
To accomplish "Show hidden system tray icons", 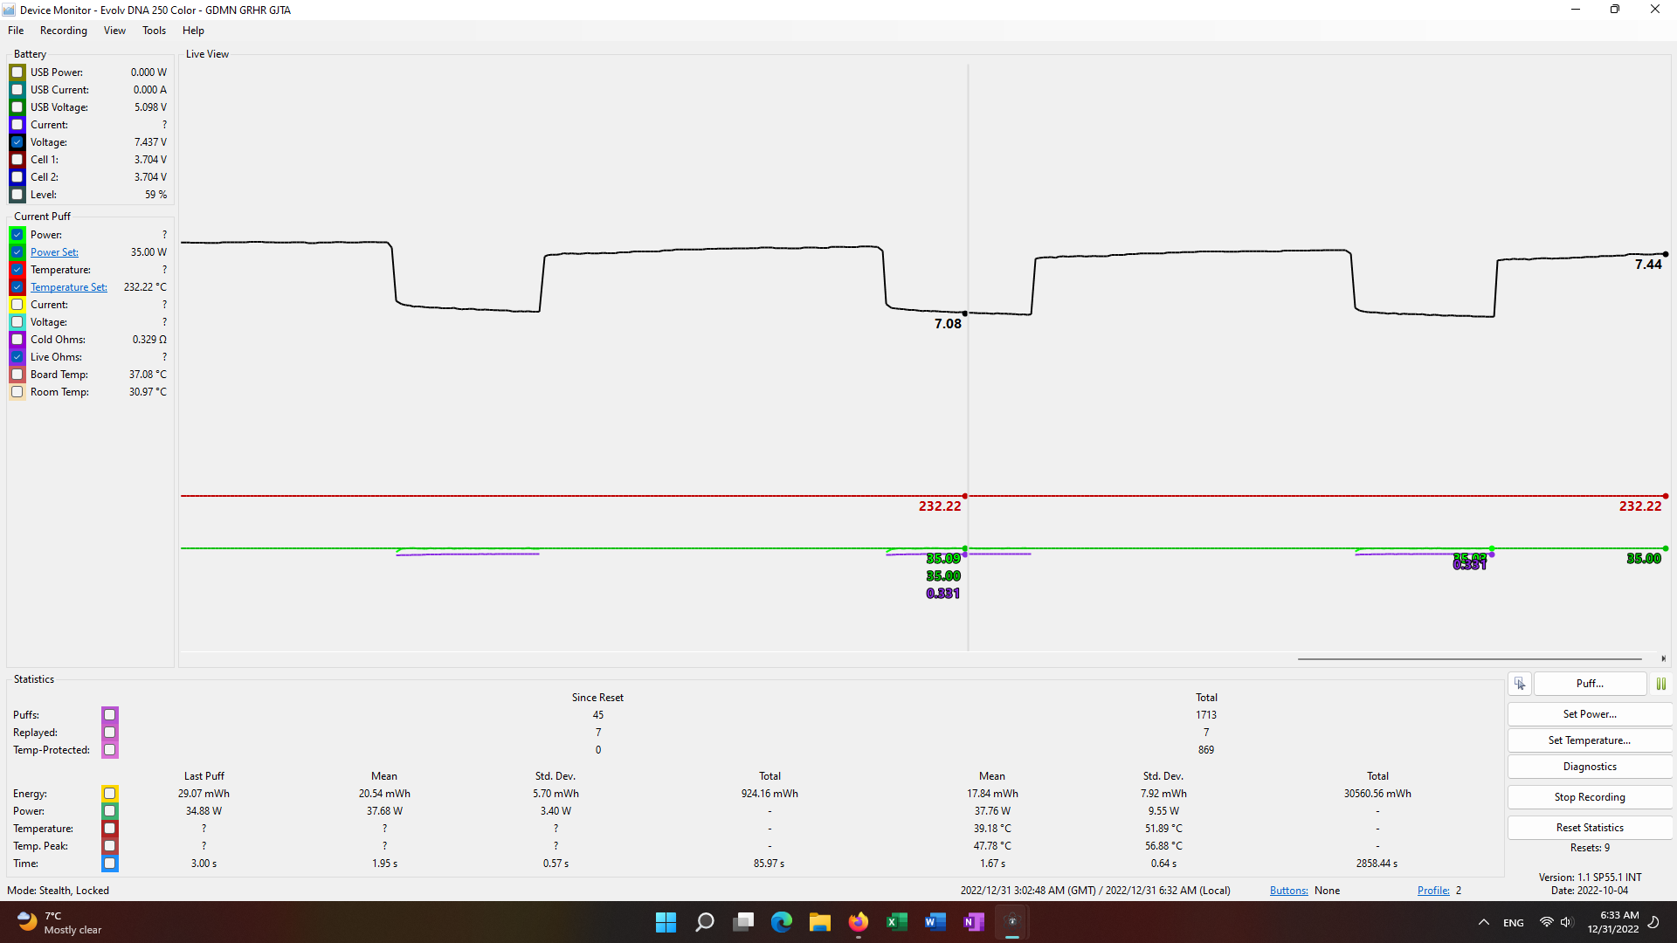I will pyautogui.click(x=1483, y=922).
